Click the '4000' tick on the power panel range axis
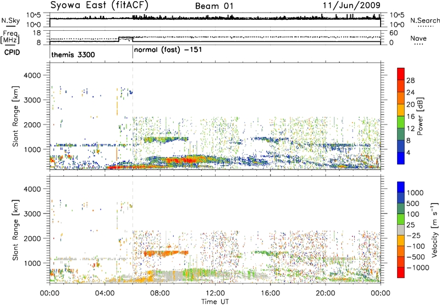 32,75
